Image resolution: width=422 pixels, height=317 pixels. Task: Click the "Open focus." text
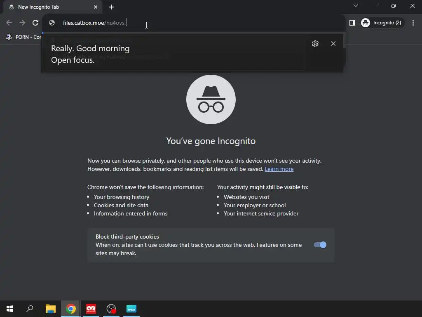click(73, 60)
